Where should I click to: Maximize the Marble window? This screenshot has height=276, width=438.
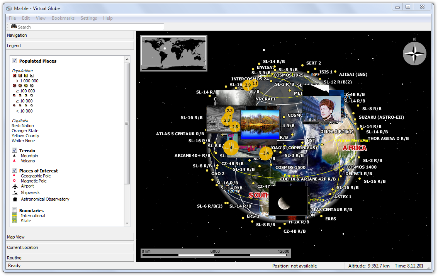[408, 7]
